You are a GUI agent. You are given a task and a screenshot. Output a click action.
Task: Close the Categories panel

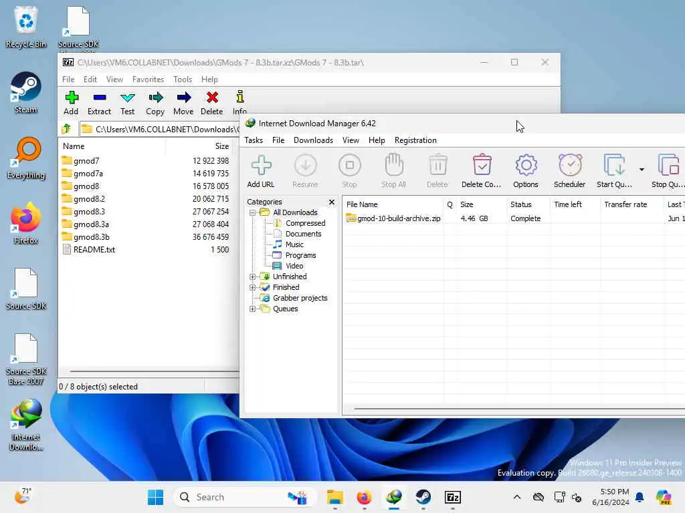332,202
